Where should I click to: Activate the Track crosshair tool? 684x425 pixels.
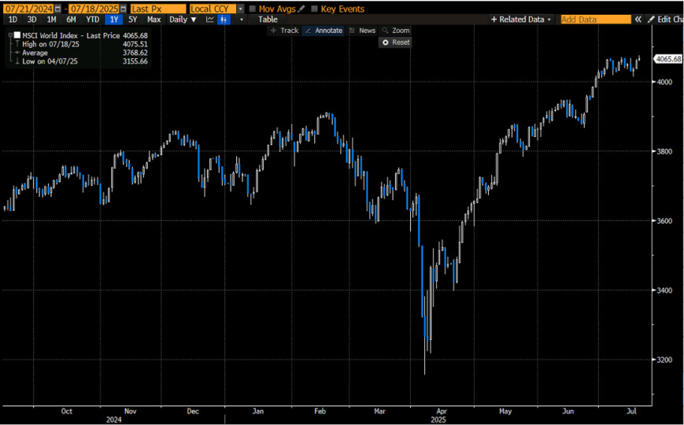pos(284,31)
